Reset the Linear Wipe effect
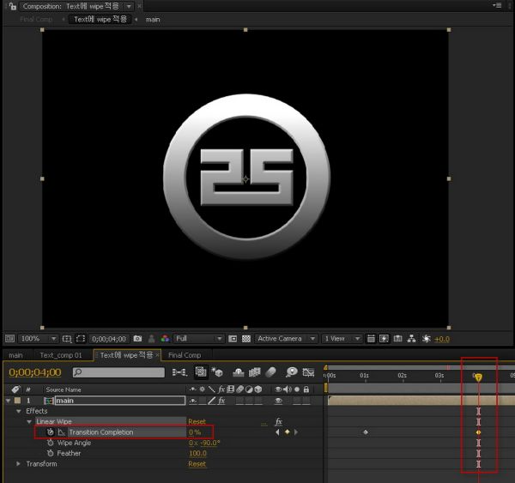 (197, 421)
